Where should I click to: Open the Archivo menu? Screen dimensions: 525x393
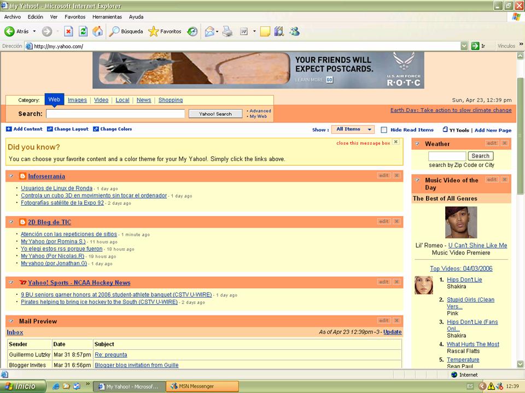13,17
